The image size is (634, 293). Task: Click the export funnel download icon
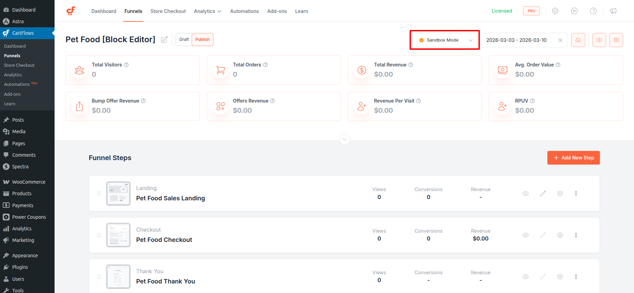click(578, 40)
